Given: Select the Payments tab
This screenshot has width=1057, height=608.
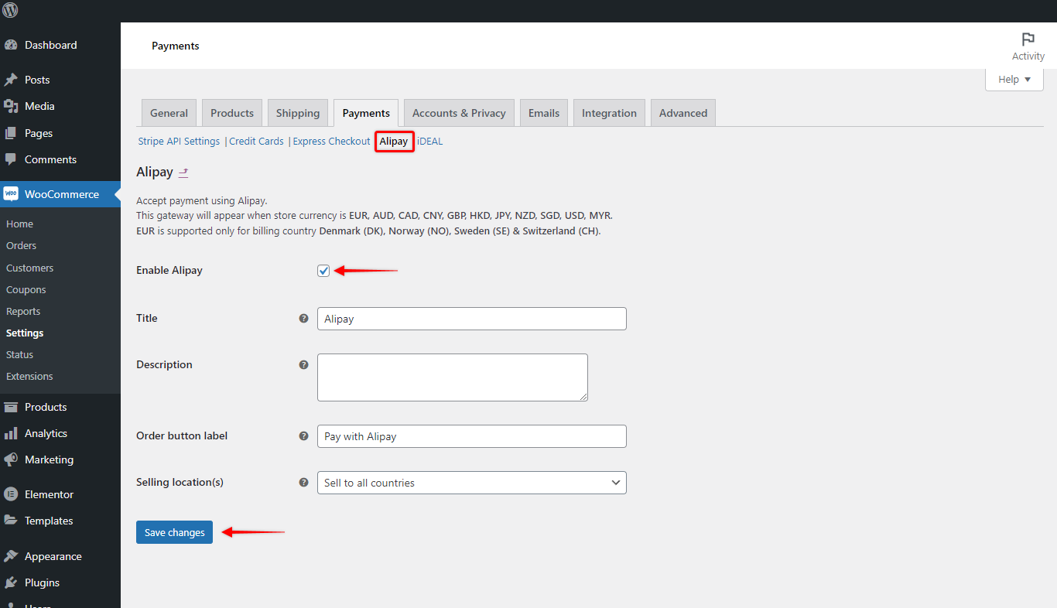Looking at the screenshot, I should [366, 113].
